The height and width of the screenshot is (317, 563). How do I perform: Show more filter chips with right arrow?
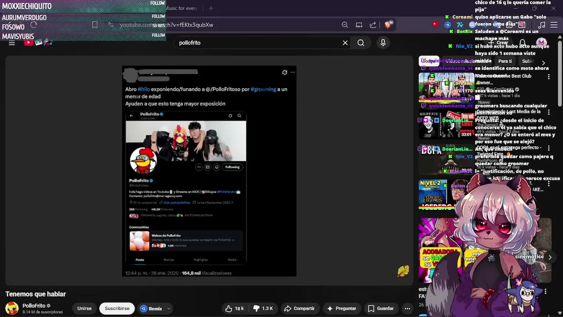(x=543, y=63)
